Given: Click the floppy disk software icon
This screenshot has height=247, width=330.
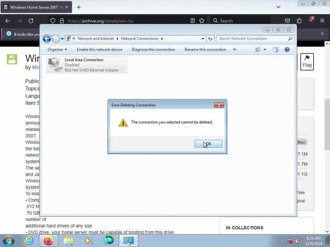Looking at the screenshot, I should coord(12,59).
